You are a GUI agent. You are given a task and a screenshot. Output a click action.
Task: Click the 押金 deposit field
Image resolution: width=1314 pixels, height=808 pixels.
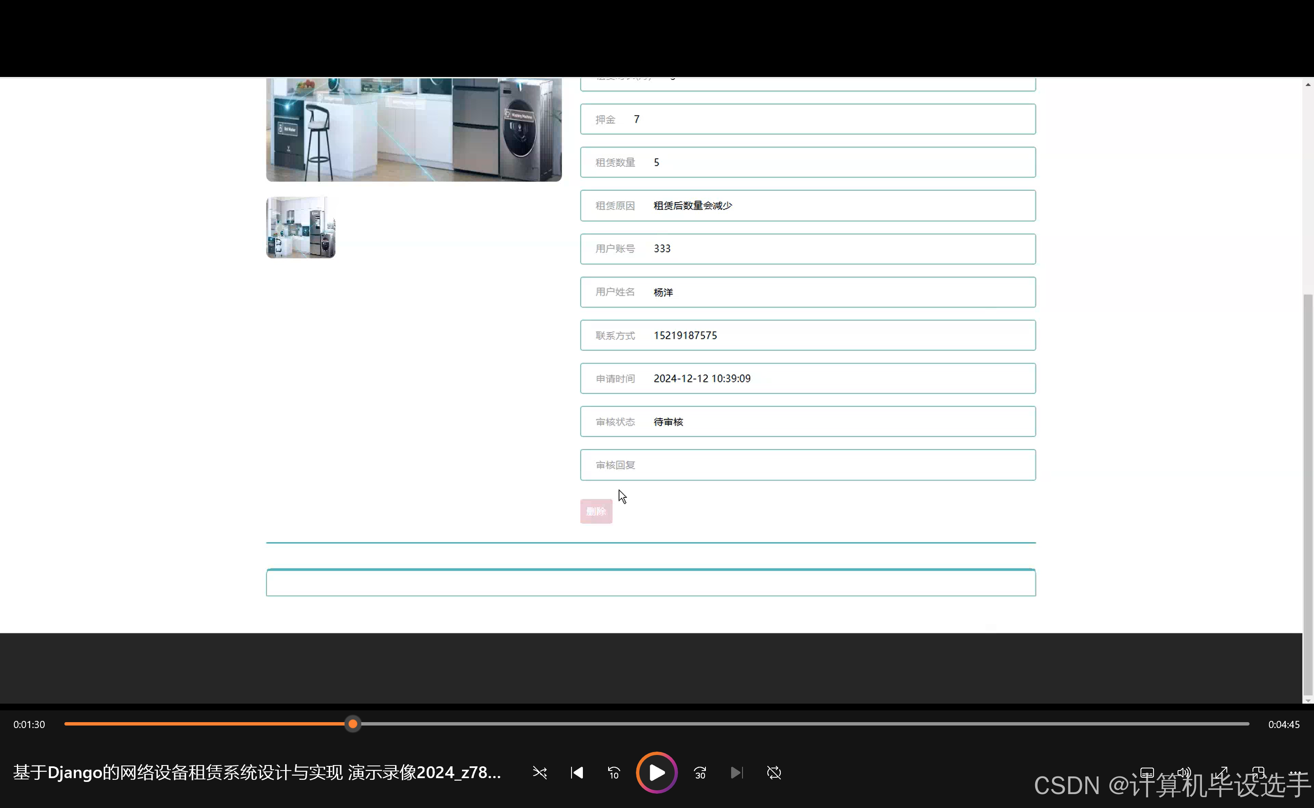[x=807, y=119]
